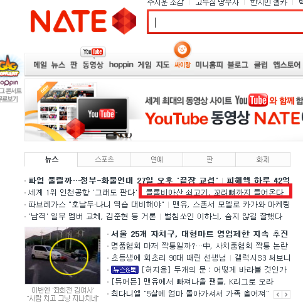Click the NATE logo
303x304 pixels.
[68, 21]
